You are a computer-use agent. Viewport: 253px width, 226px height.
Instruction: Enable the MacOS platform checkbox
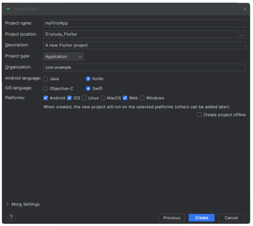click(x=103, y=98)
